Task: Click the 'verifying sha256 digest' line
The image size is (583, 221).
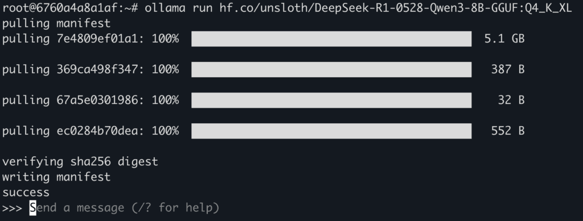Action: 80,162
